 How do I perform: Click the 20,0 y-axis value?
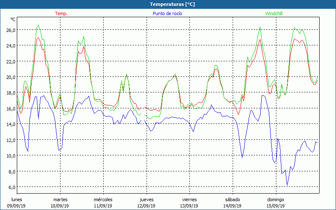[11, 77]
